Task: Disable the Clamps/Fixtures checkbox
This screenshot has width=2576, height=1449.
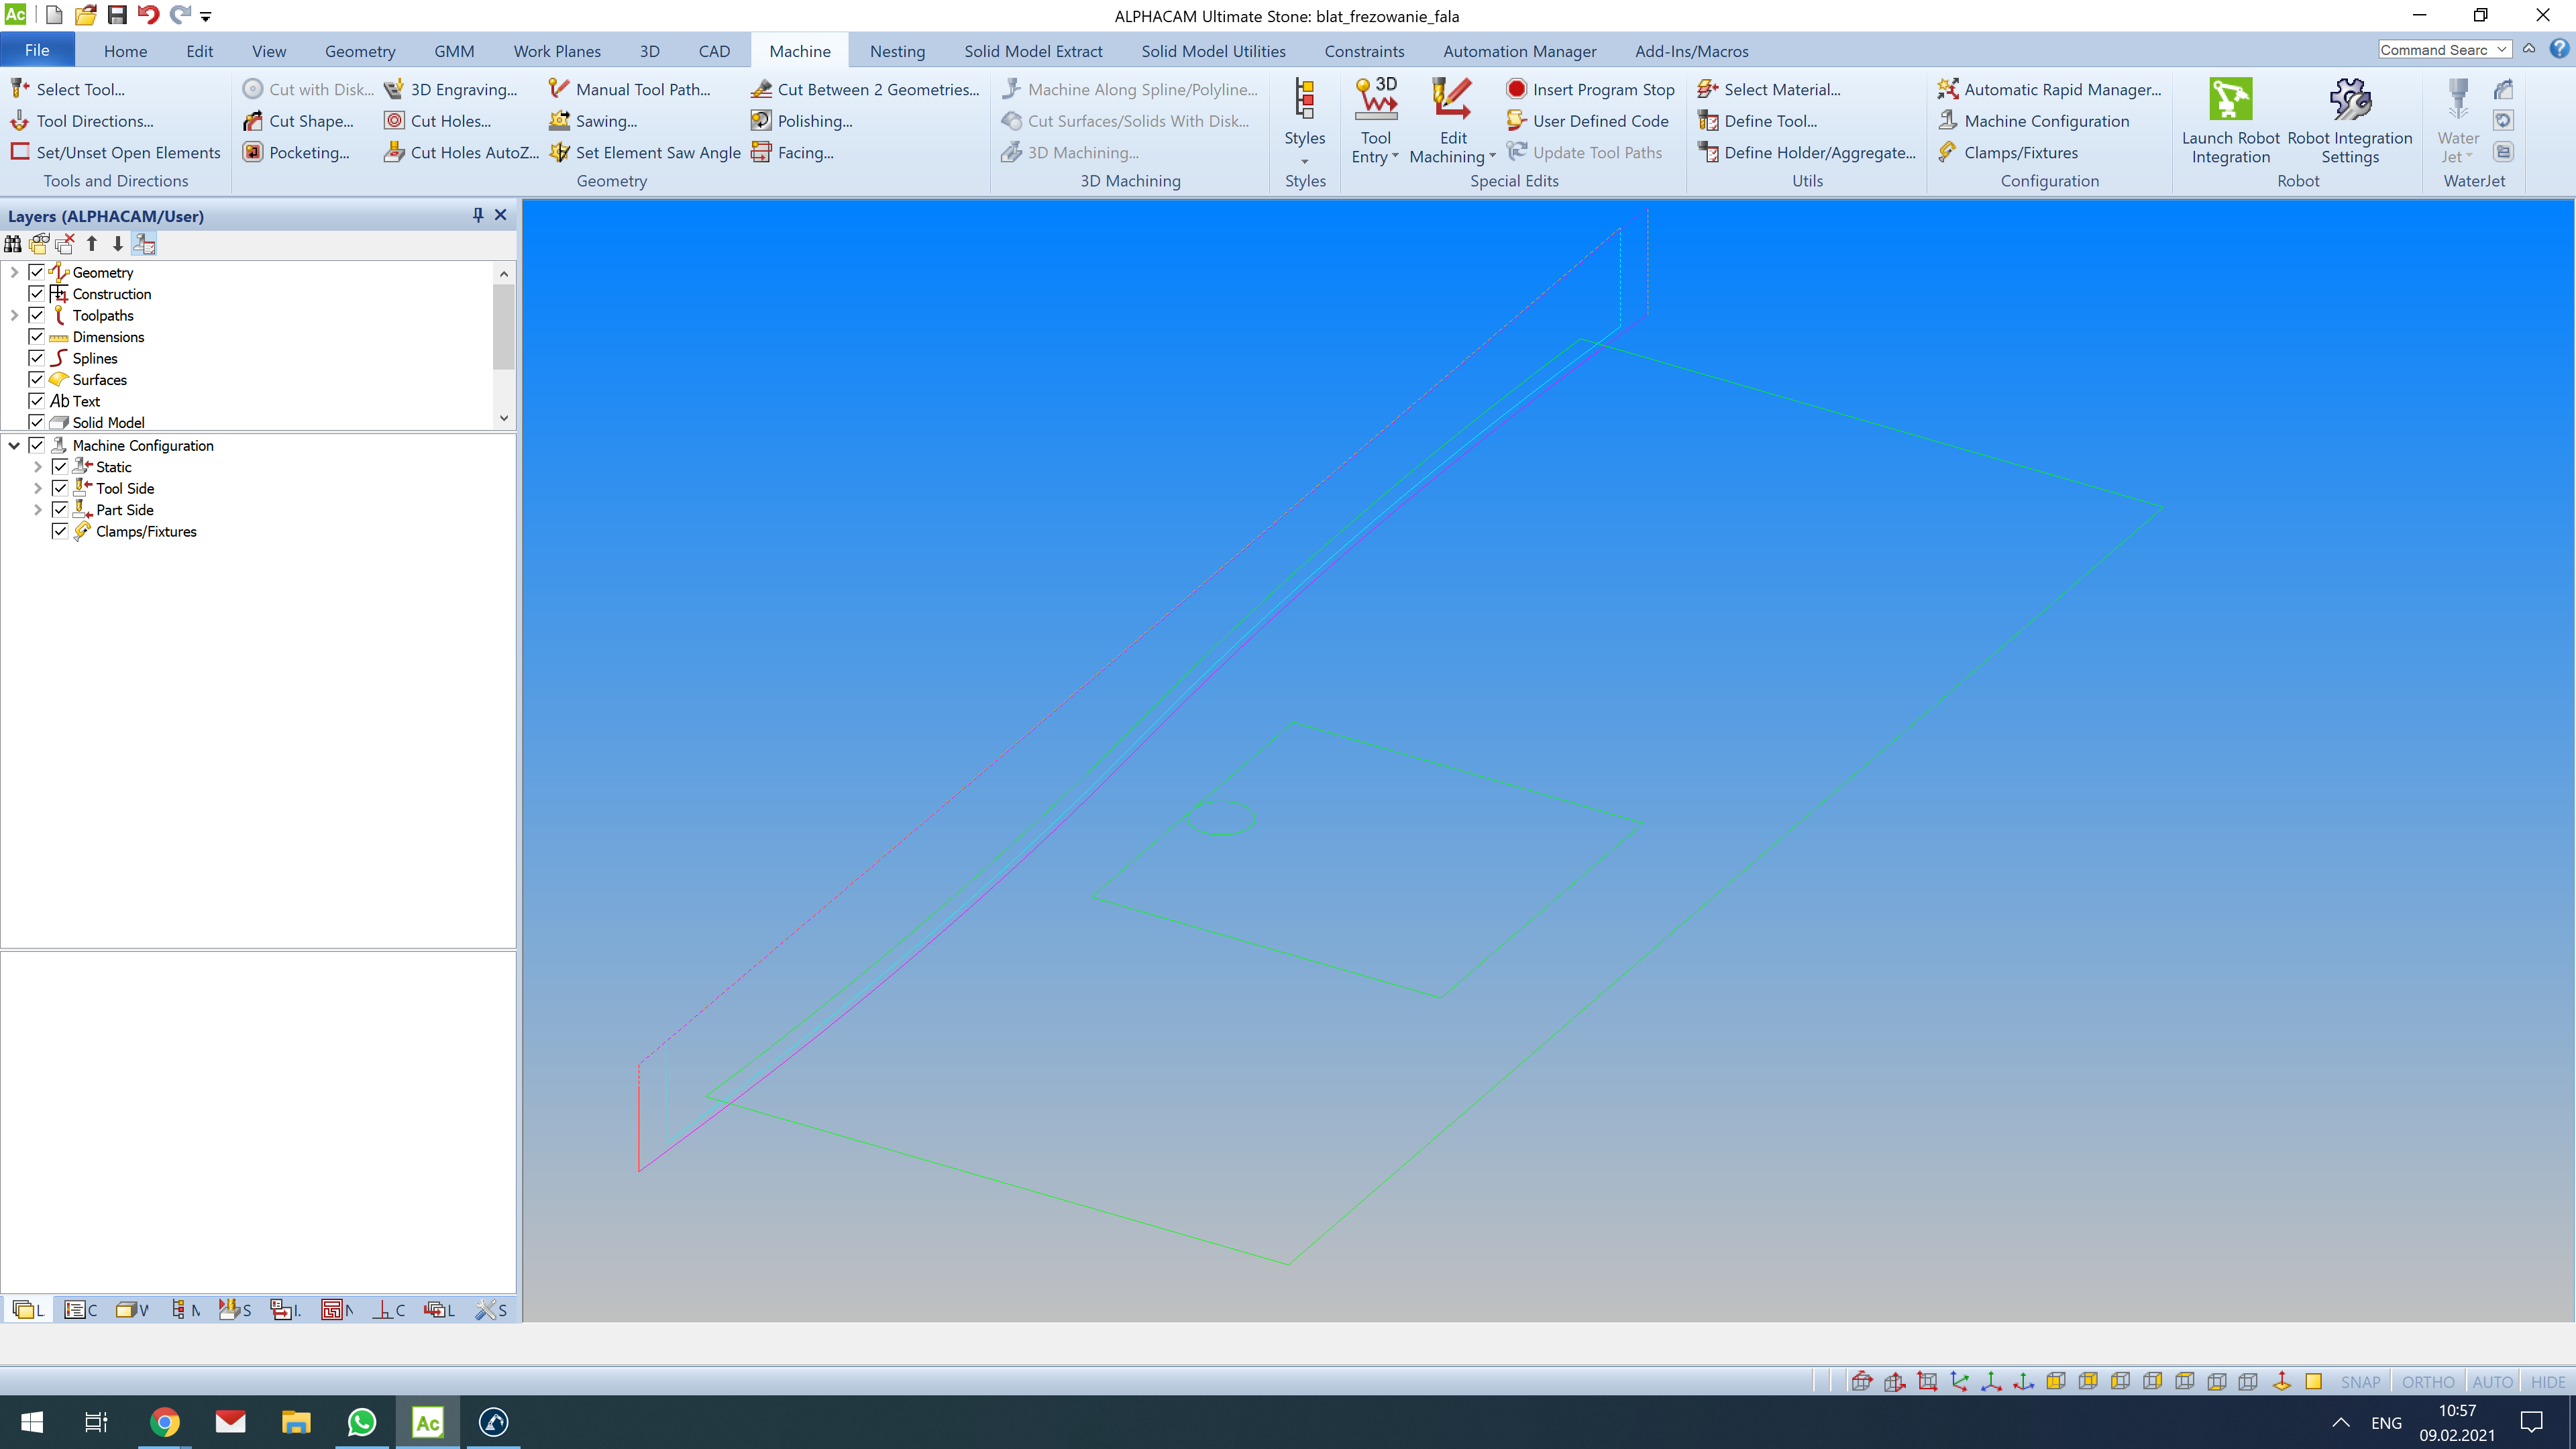Action: pos(60,531)
